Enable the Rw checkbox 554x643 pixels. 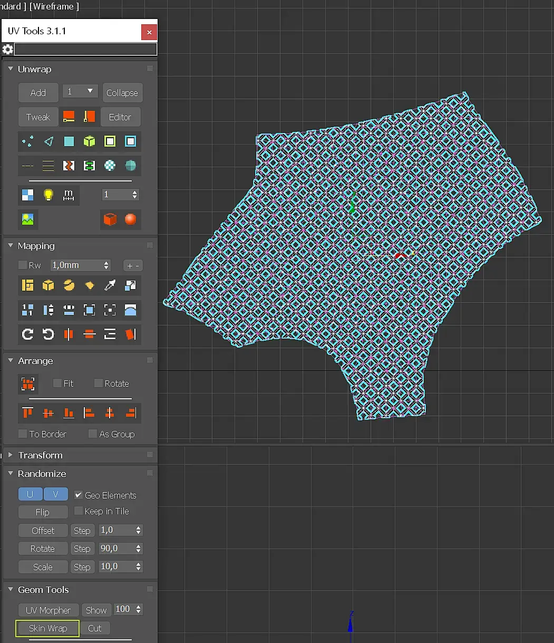(x=22, y=265)
